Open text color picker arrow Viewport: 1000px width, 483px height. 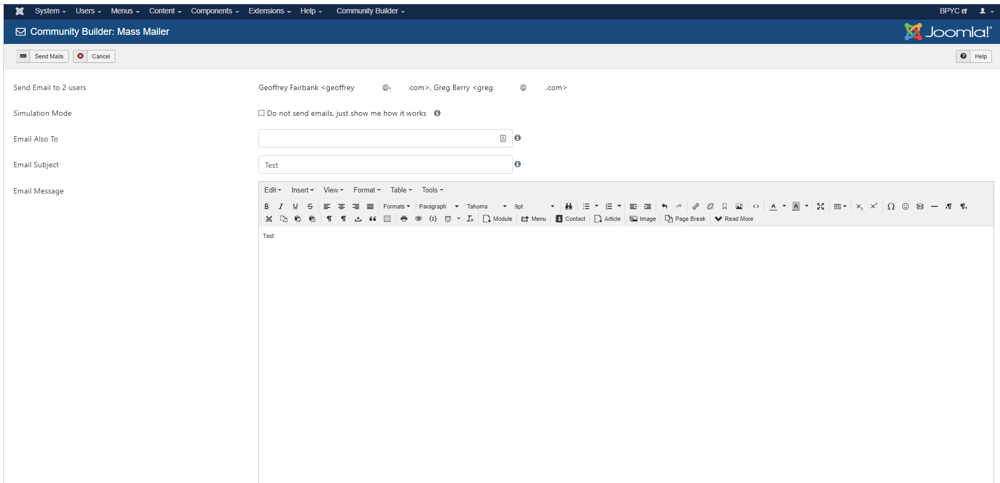pyautogui.click(x=784, y=206)
